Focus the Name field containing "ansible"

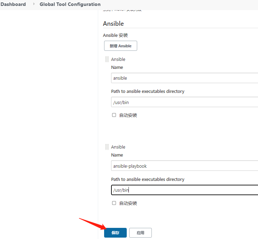click(x=185, y=78)
